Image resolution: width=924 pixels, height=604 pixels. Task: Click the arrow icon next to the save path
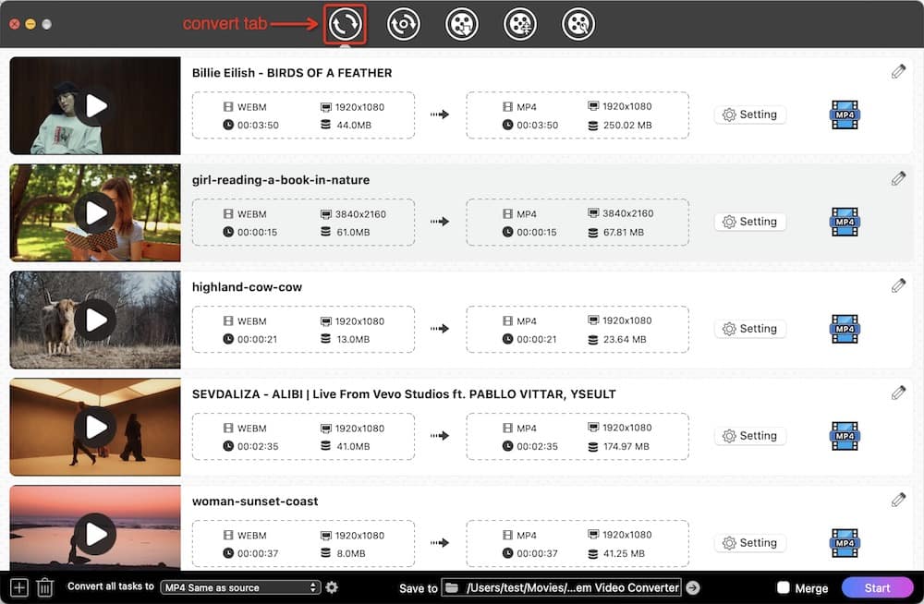(693, 587)
